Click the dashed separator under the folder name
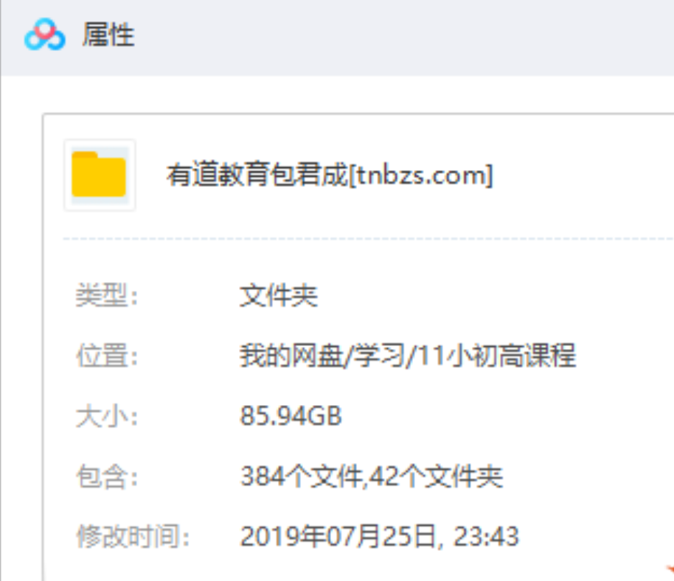 (369, 238)
